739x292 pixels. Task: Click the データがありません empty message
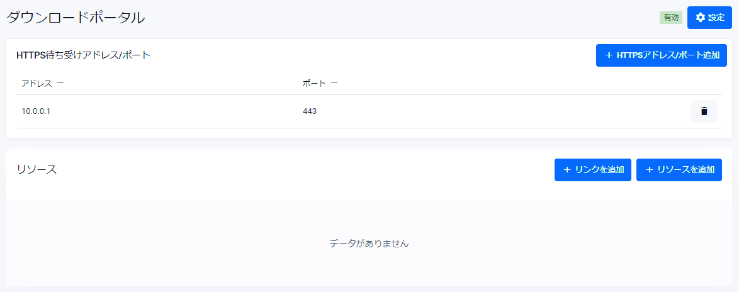point(369,244)
